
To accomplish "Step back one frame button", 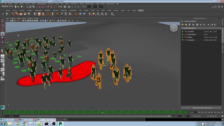I will click(202, 112).
